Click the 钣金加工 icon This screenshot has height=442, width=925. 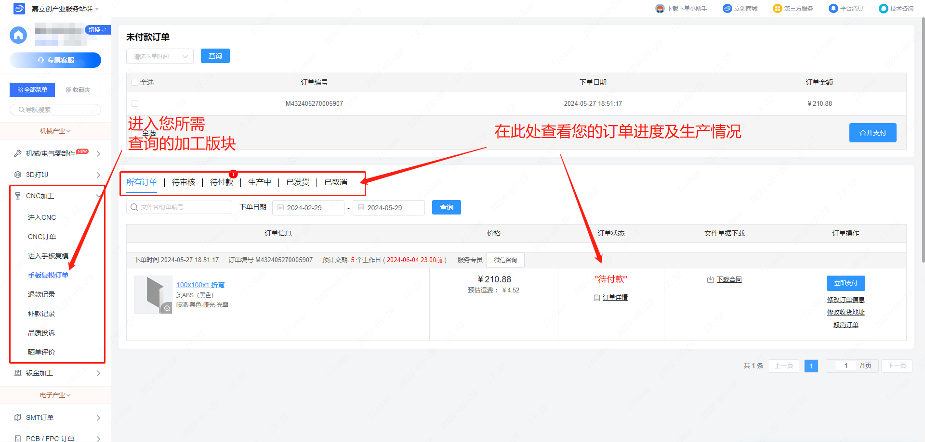coord(18,373)
